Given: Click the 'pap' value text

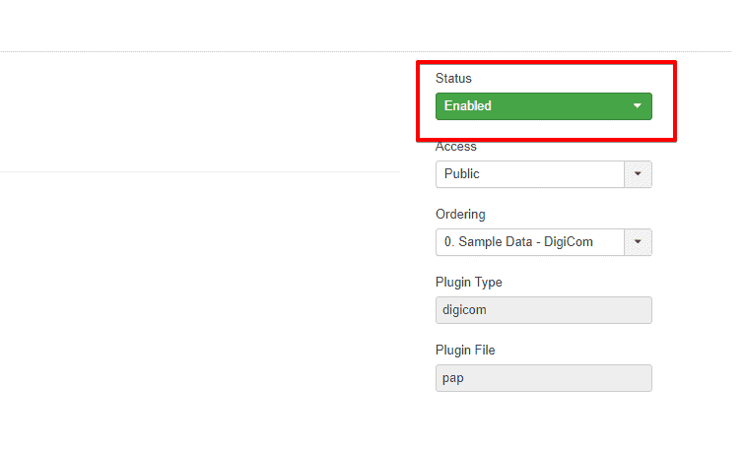Looking at the screenshot, I should [x=454, y=378].
